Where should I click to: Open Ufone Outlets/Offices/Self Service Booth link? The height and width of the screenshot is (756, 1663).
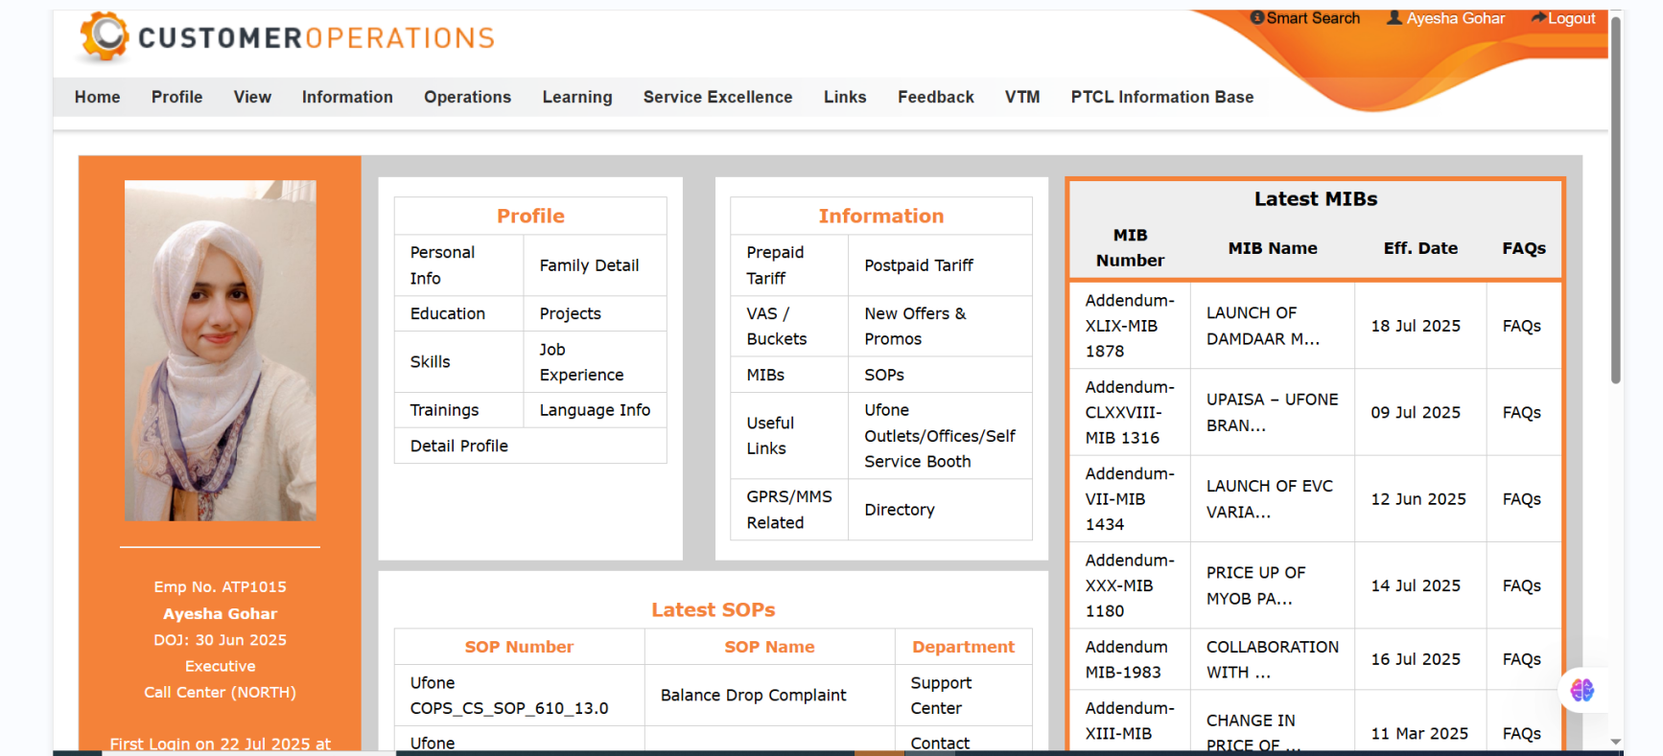coord(940,435)
